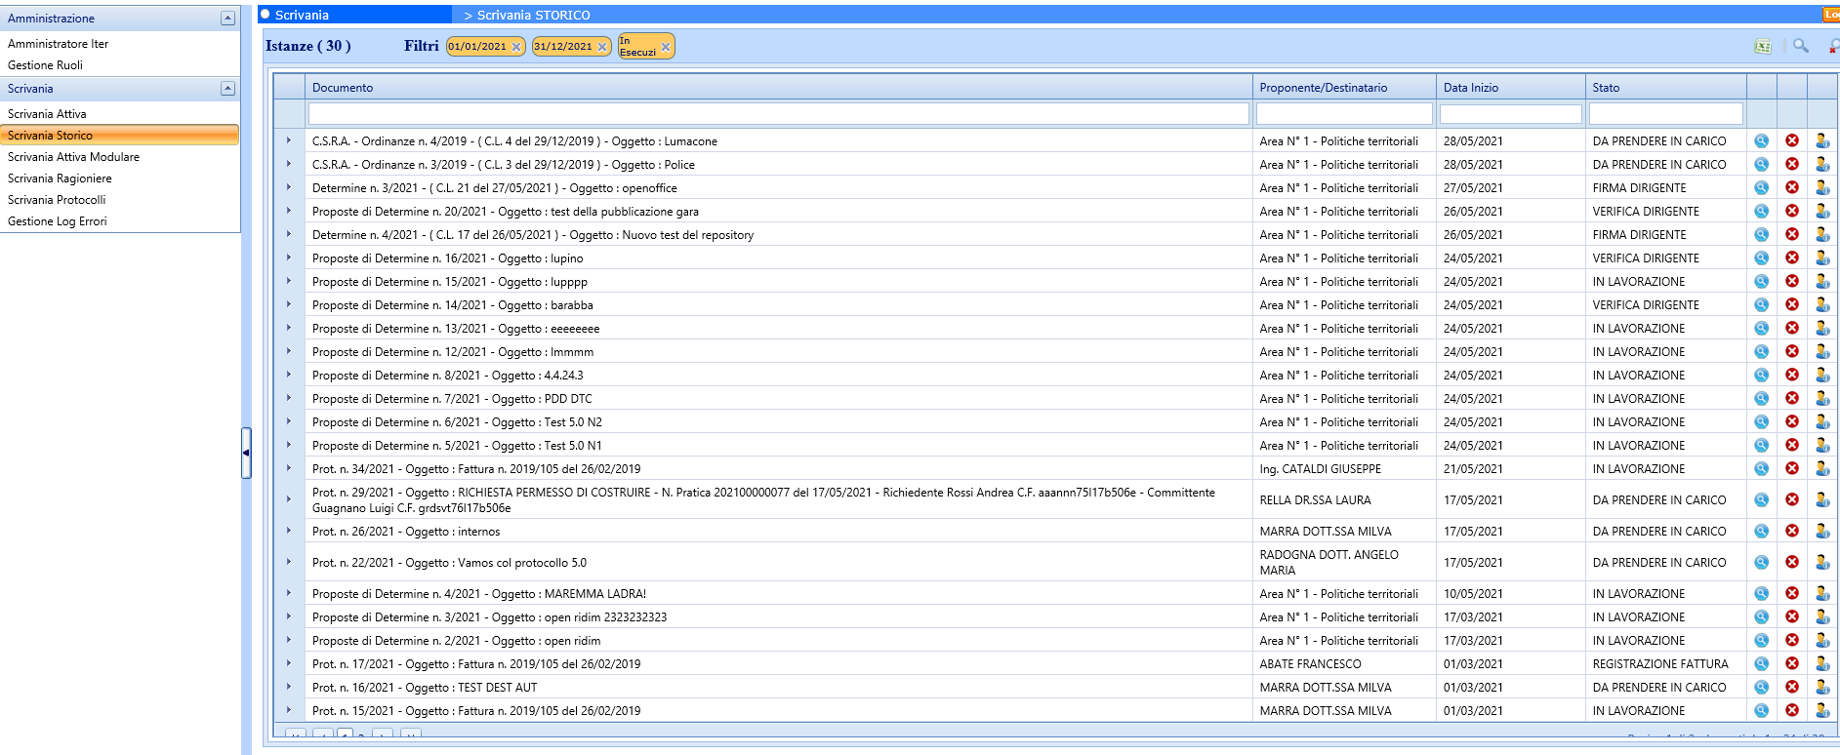Image resolution: width=1840 pixels, height=755 pixels.
Task: Expand the Determine n. 3/2021 row
Action: tap(289, 187)
